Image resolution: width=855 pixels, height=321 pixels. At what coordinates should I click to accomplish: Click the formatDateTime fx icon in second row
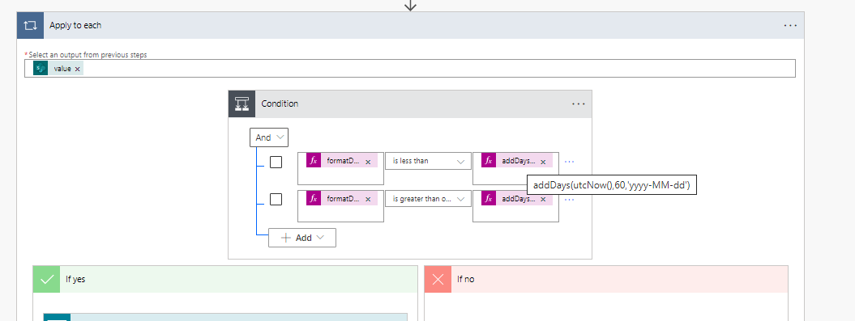tap(314, 199)
